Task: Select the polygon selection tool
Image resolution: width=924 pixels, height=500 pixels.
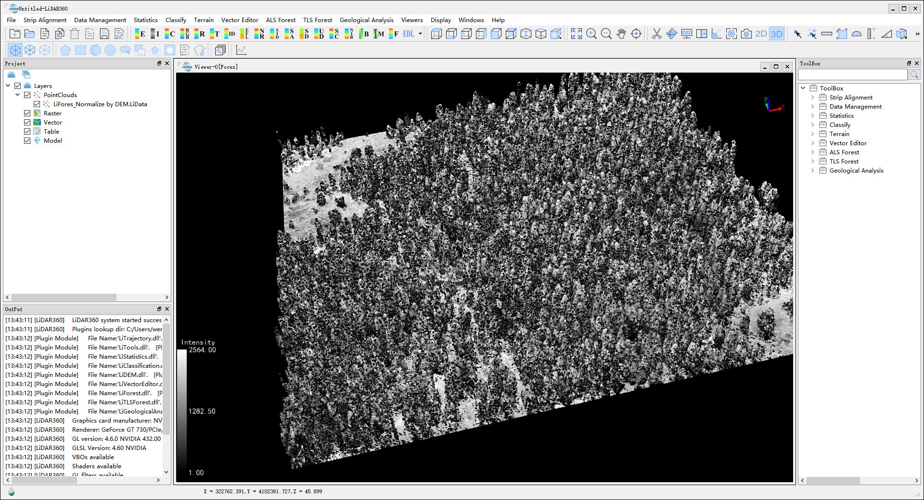Action: click(x=65, y=50)
